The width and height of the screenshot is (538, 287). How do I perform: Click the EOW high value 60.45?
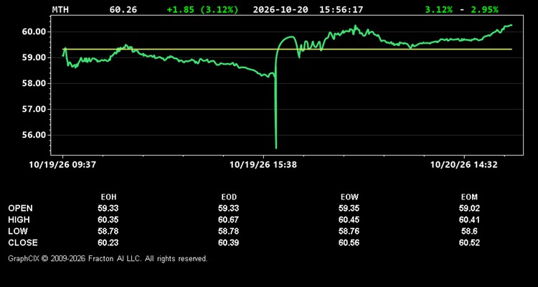coord(349,220)
